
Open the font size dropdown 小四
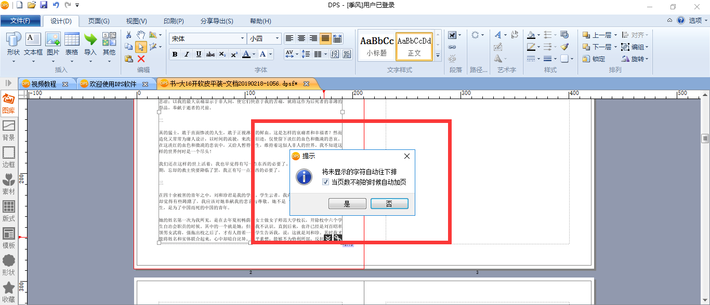(x=278, y=38)
